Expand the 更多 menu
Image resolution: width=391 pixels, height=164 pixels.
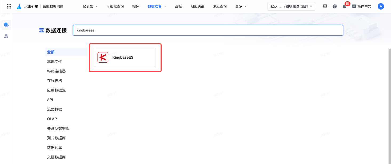point(241,6)
